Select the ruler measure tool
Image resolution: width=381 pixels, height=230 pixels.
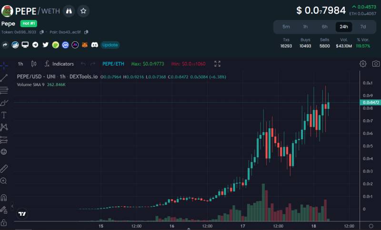tap(4, 169)
